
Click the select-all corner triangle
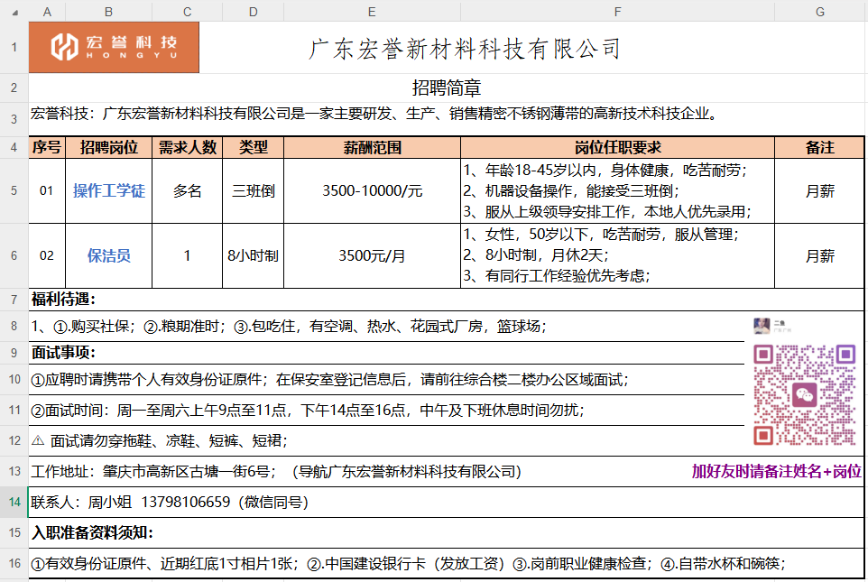click(x=15, y=13)
